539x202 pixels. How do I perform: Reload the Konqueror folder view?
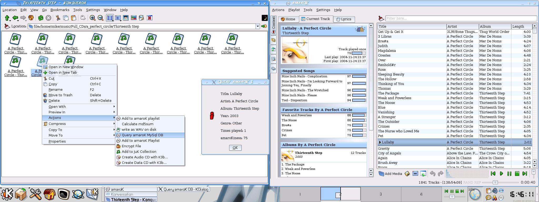tap(41, 18)
